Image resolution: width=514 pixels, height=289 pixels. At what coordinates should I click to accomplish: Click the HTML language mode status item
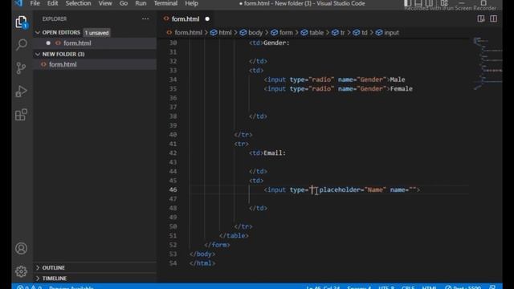pyautogui.click(x=430, y=287)
